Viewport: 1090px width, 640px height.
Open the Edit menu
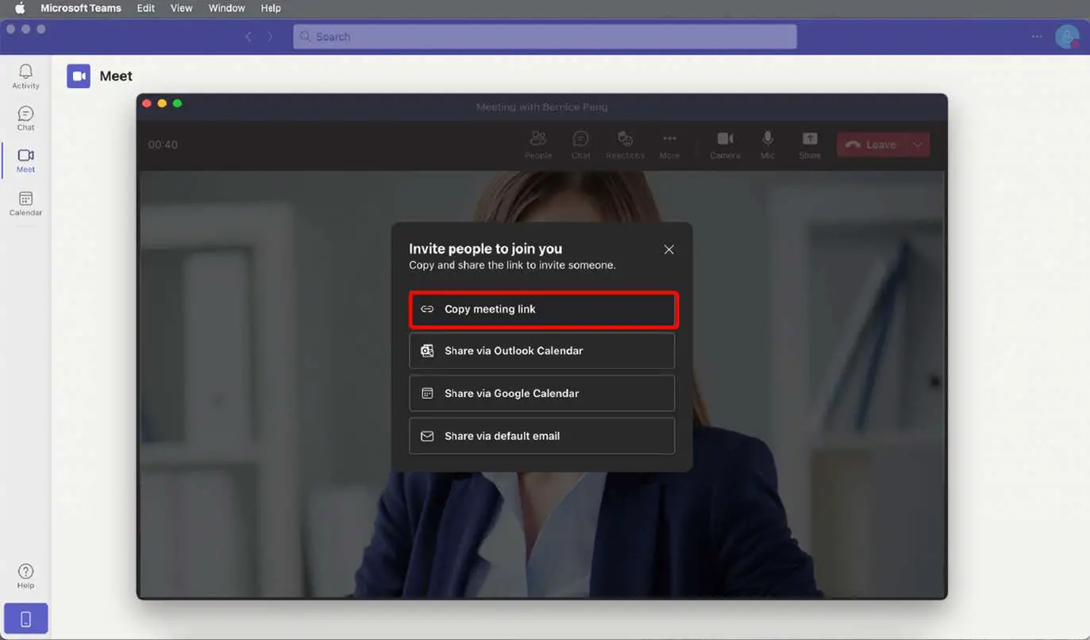coord(146,8)
